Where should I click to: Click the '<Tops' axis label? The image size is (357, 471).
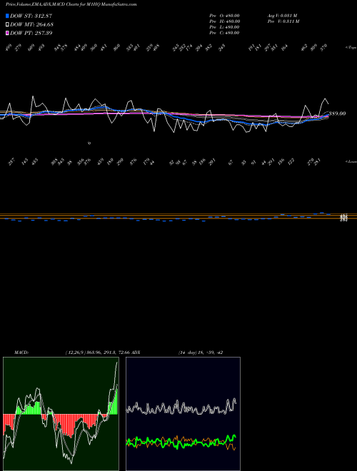pos(351,48)
